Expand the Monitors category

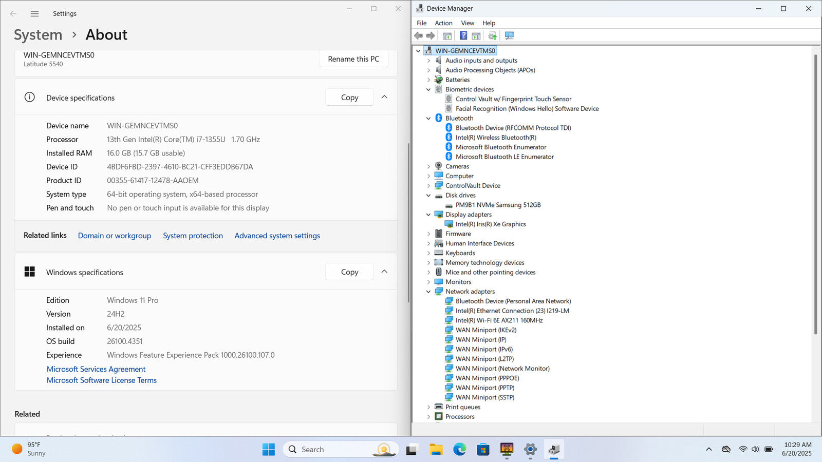pos(428,282)
